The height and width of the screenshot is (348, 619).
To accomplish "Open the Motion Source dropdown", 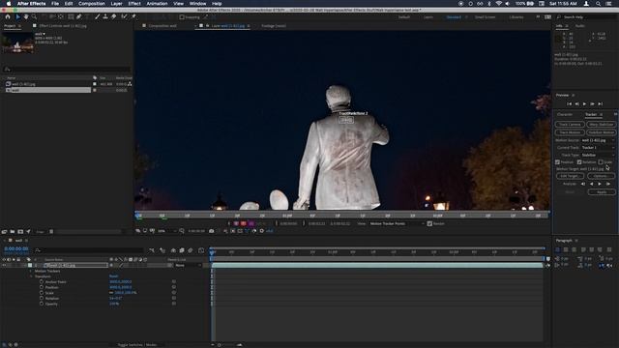I will (x=599, y=140).
